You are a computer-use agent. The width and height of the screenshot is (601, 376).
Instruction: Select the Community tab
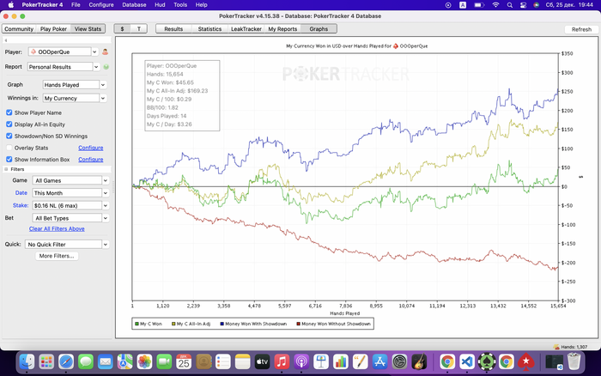pos(19,28)
